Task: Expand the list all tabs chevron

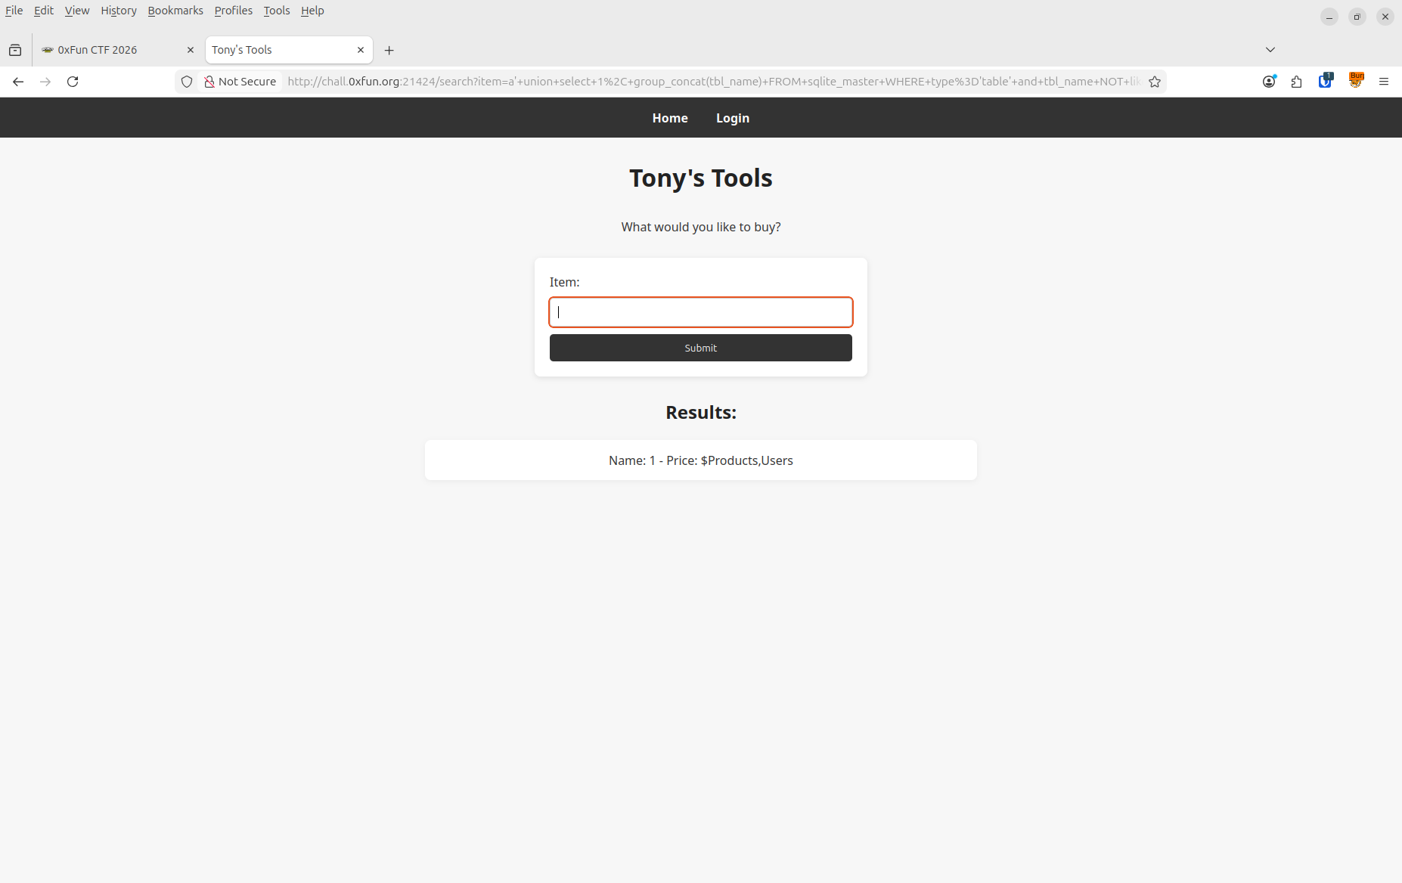Action: tap(1270, 50)
